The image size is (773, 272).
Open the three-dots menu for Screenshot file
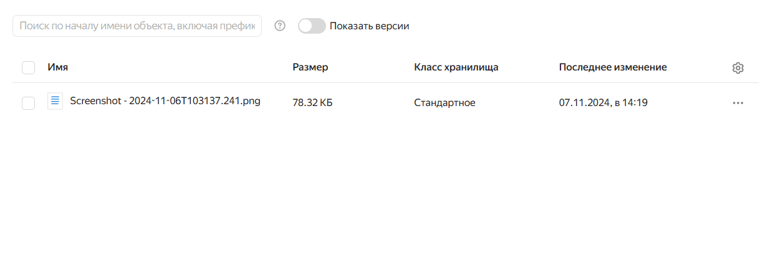point(738,103)
